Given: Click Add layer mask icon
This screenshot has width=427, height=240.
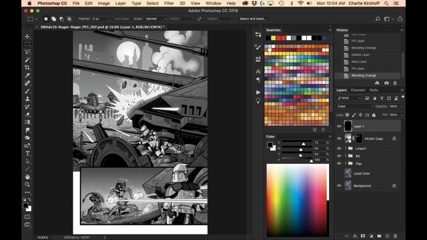Looking at the screenshot, I should pos(363,236).
